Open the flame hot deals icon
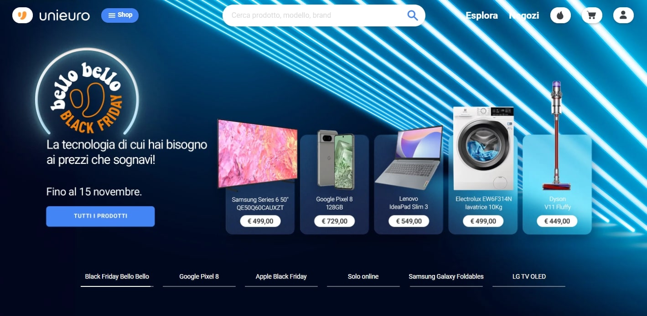Image resolution: width=647 pixels, height=316 pixels. 560,15
